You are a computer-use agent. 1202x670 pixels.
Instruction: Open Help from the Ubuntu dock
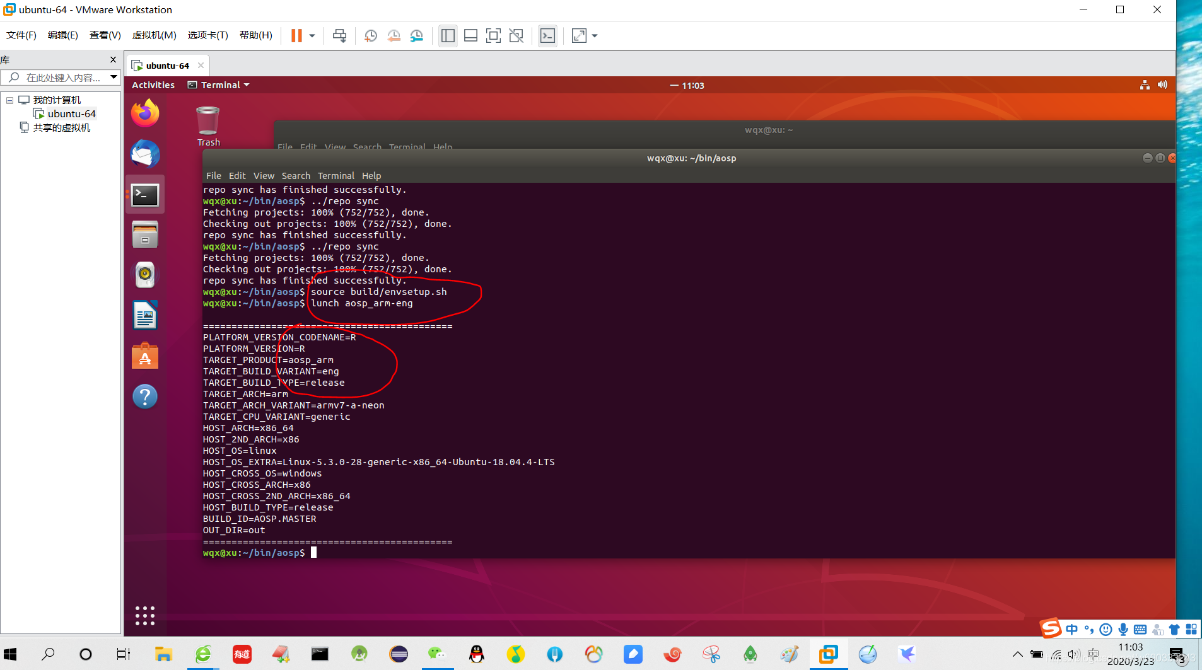tap(145, 396)
